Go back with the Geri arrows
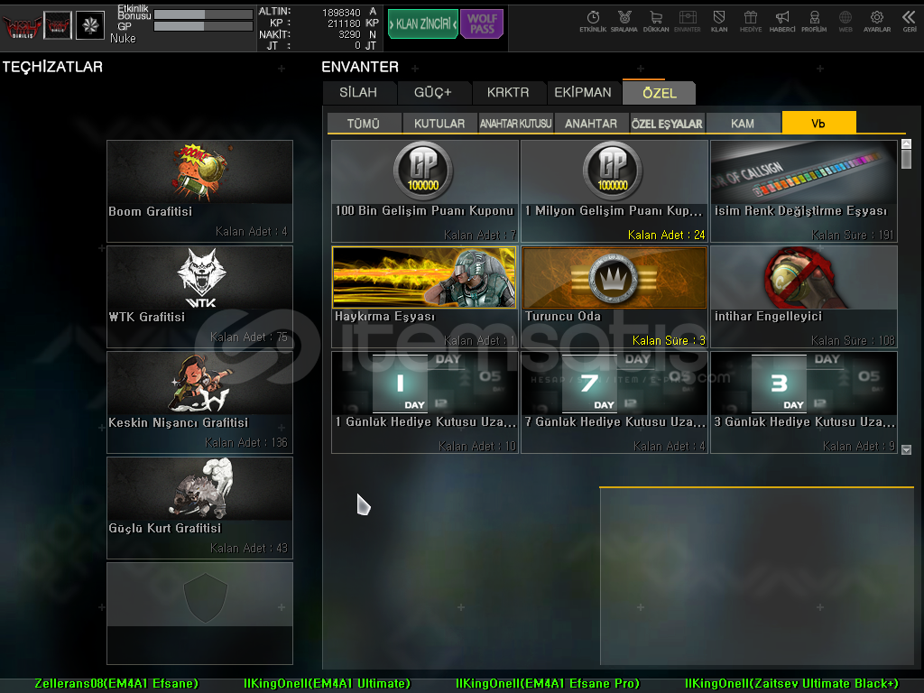 click(910, 22)
